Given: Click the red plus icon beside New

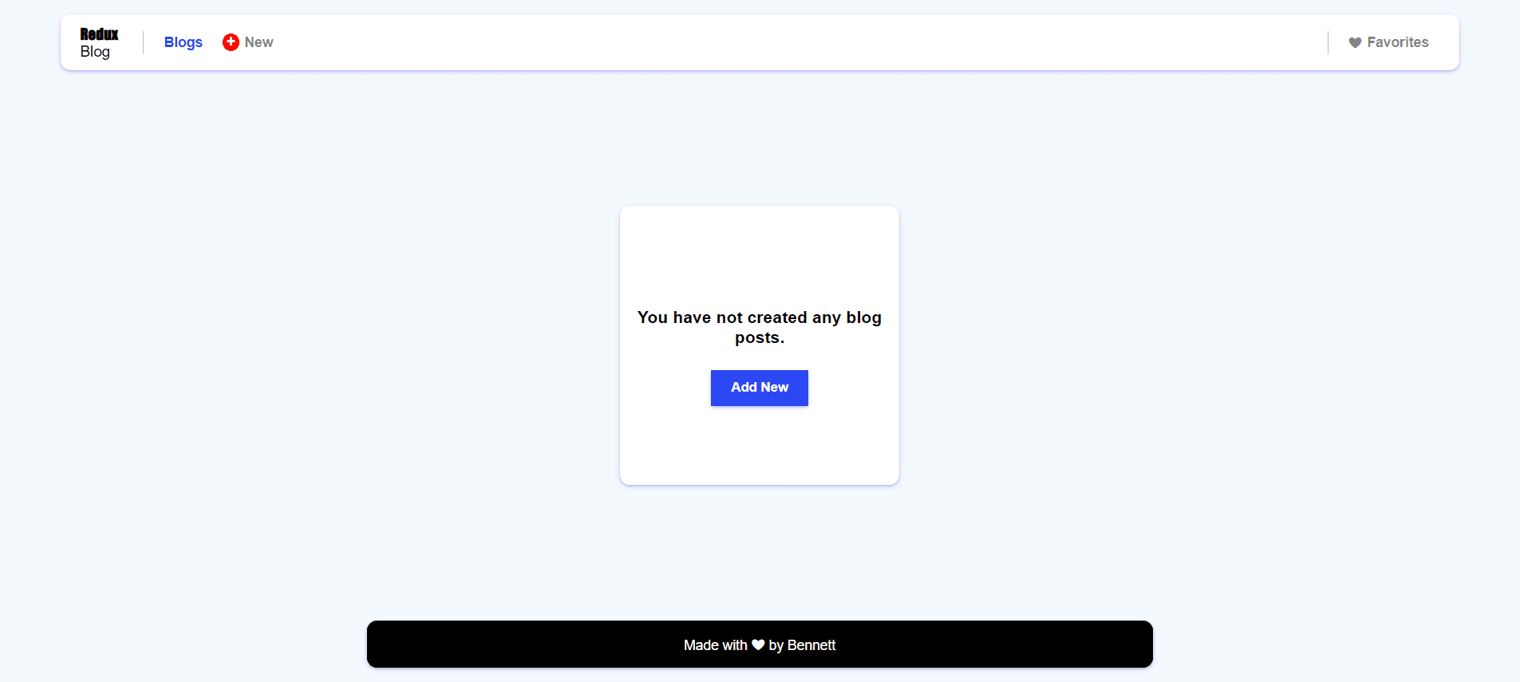Looking at the screenshot, I should [x=231, y=42].
